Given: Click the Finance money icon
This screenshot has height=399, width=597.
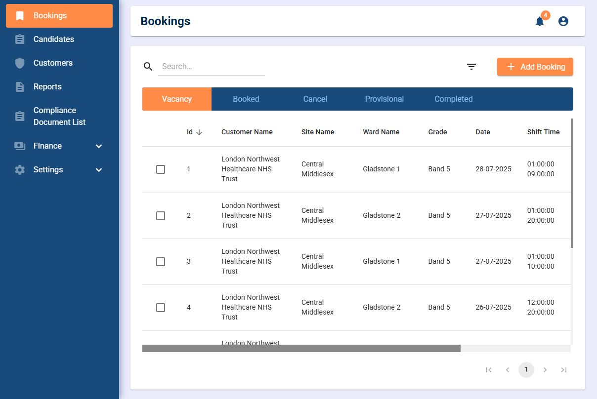Looking at the screenshot, I should [20, 146].
